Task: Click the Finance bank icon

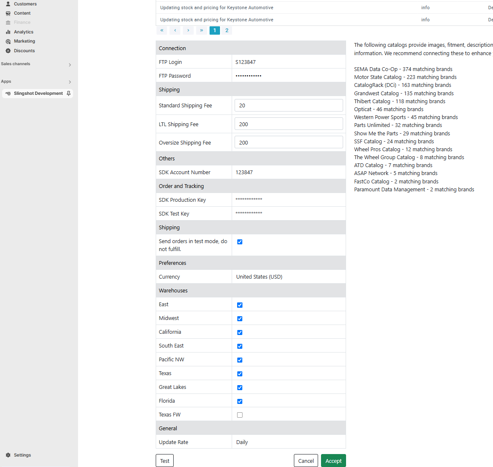Action: click(8, 22)
